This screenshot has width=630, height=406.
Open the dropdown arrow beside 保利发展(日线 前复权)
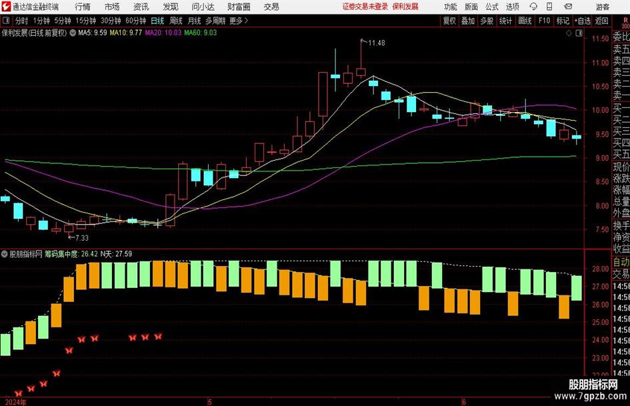click(x=73, y=33)
